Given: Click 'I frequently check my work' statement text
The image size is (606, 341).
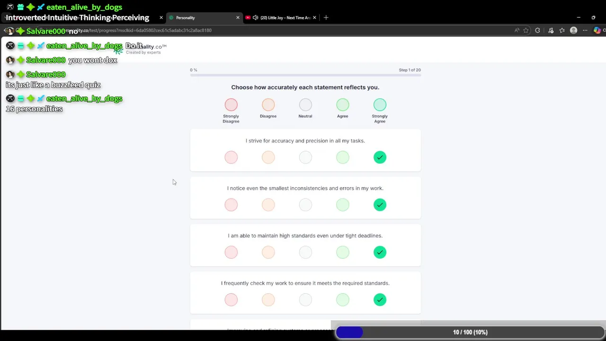Looking at the screenshot, I should tap(305, 283).
